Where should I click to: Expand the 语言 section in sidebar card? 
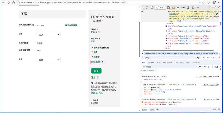(x=94, y=52)
